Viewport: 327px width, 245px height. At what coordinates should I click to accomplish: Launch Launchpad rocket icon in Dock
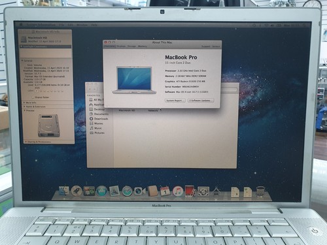[x=77, y=191]
